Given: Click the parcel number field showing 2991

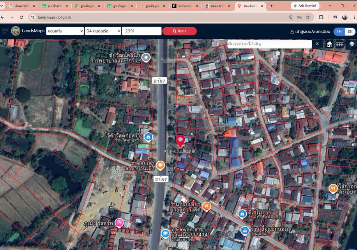Looking at the screenshot, I should pos(141,31).
